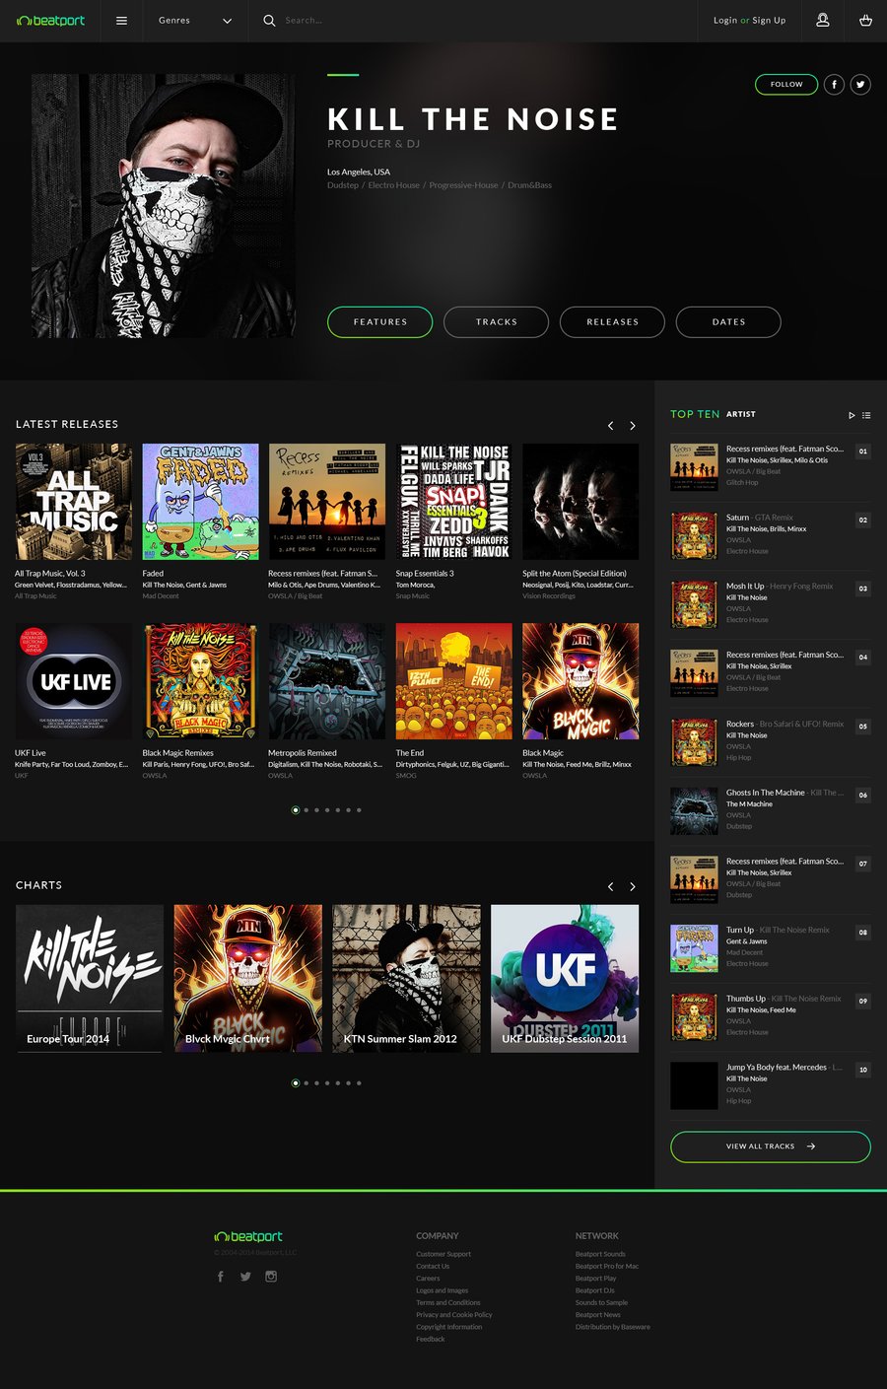Click the View All Tracks button
887x1389 pixels.
(x=770, y=1146)
